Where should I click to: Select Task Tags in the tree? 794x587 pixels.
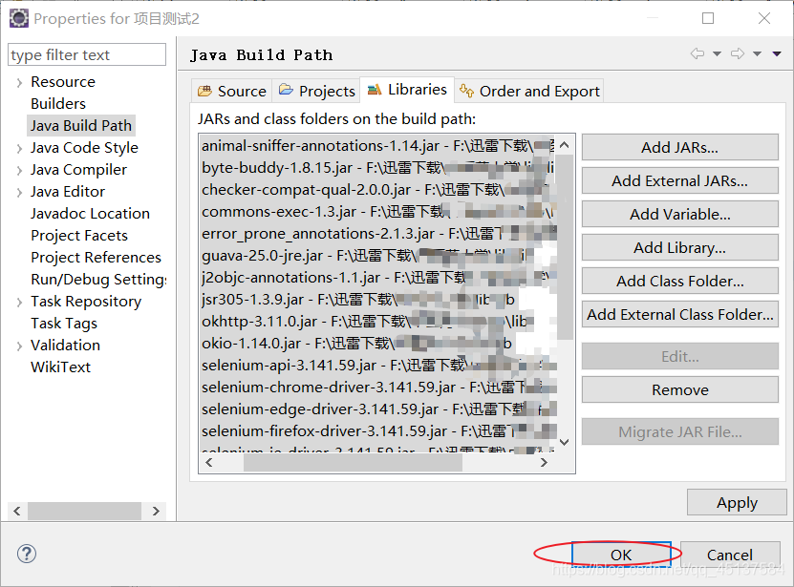[64, 323]
